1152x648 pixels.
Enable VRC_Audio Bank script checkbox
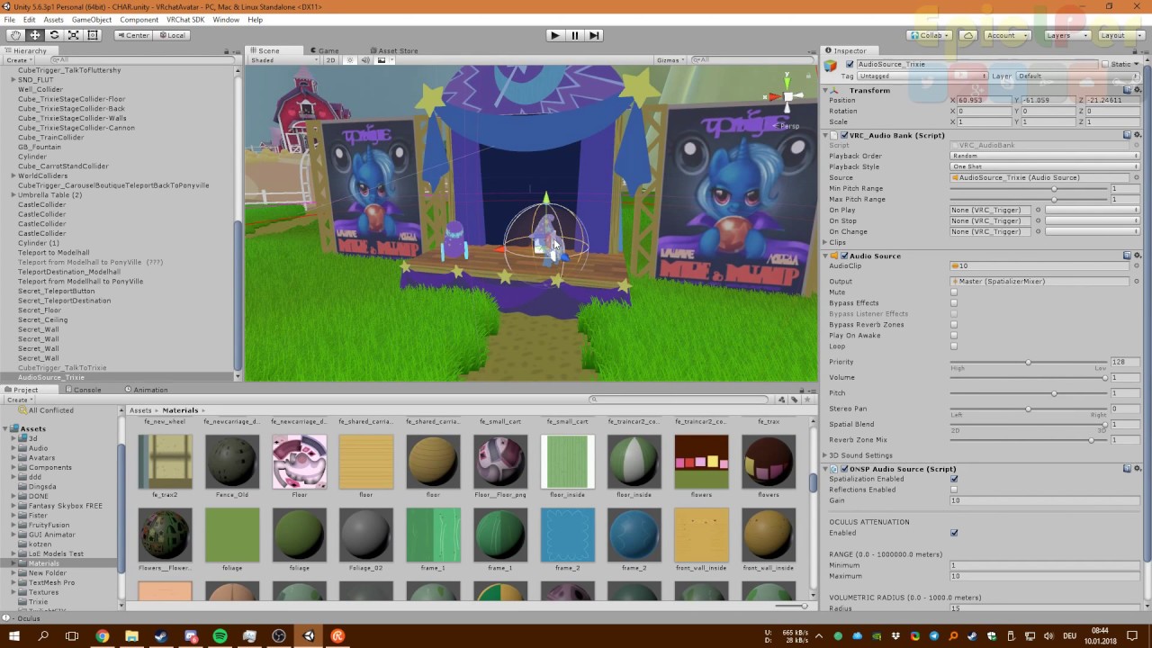[x=843, y=135]
